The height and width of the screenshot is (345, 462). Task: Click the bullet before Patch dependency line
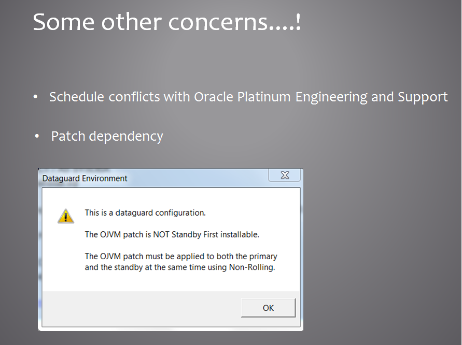[37, 136]
